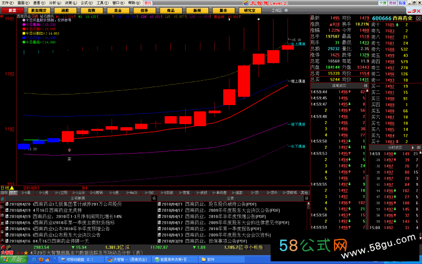
Task: Click the yellow star icon in ticker bar
Action: 26,253
